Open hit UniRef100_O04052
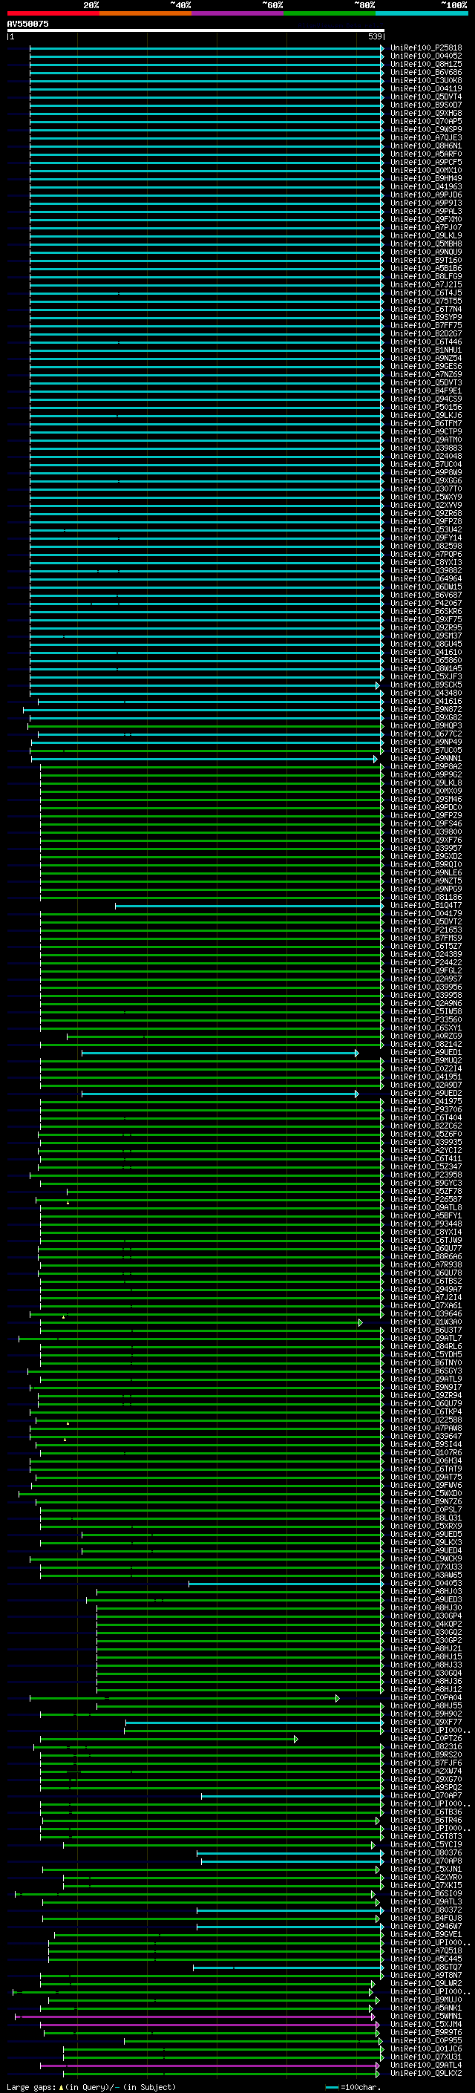The width and height of the screenshot is (475, 2093). (426, 57)
